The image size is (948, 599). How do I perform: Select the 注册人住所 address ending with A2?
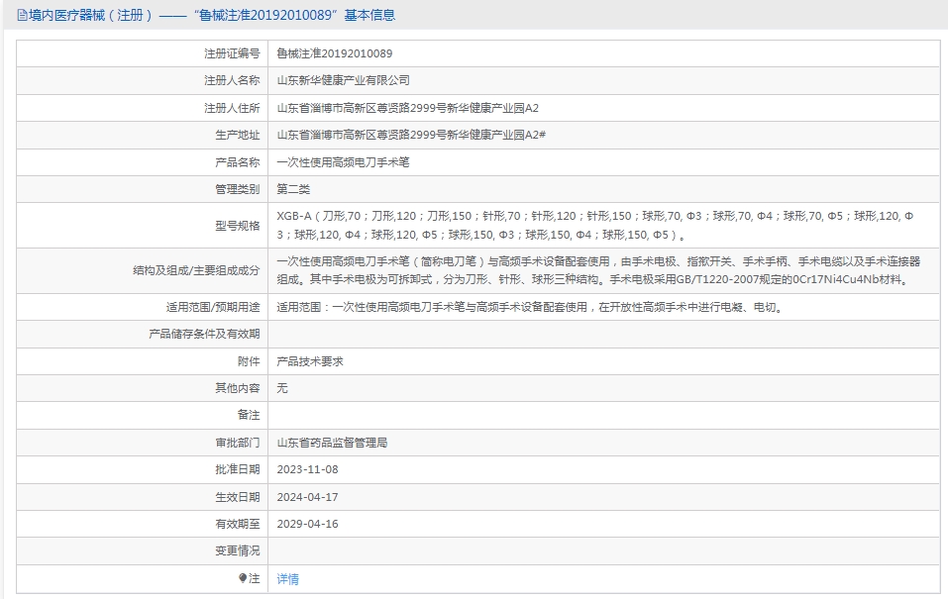coord(407,108)
